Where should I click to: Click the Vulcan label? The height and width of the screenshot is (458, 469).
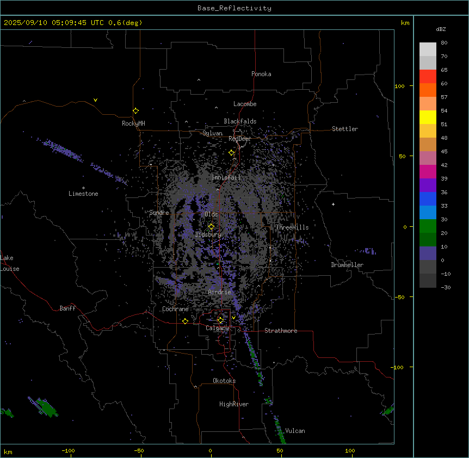[x=295, y=431]
